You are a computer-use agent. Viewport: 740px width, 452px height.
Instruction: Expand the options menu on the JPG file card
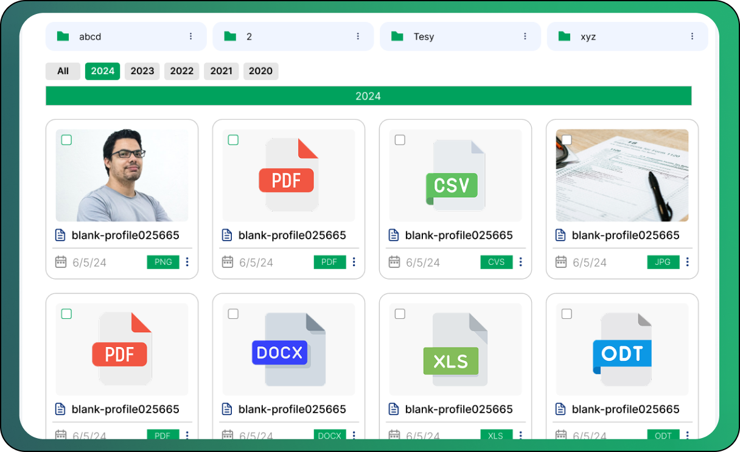pos(688,262)
